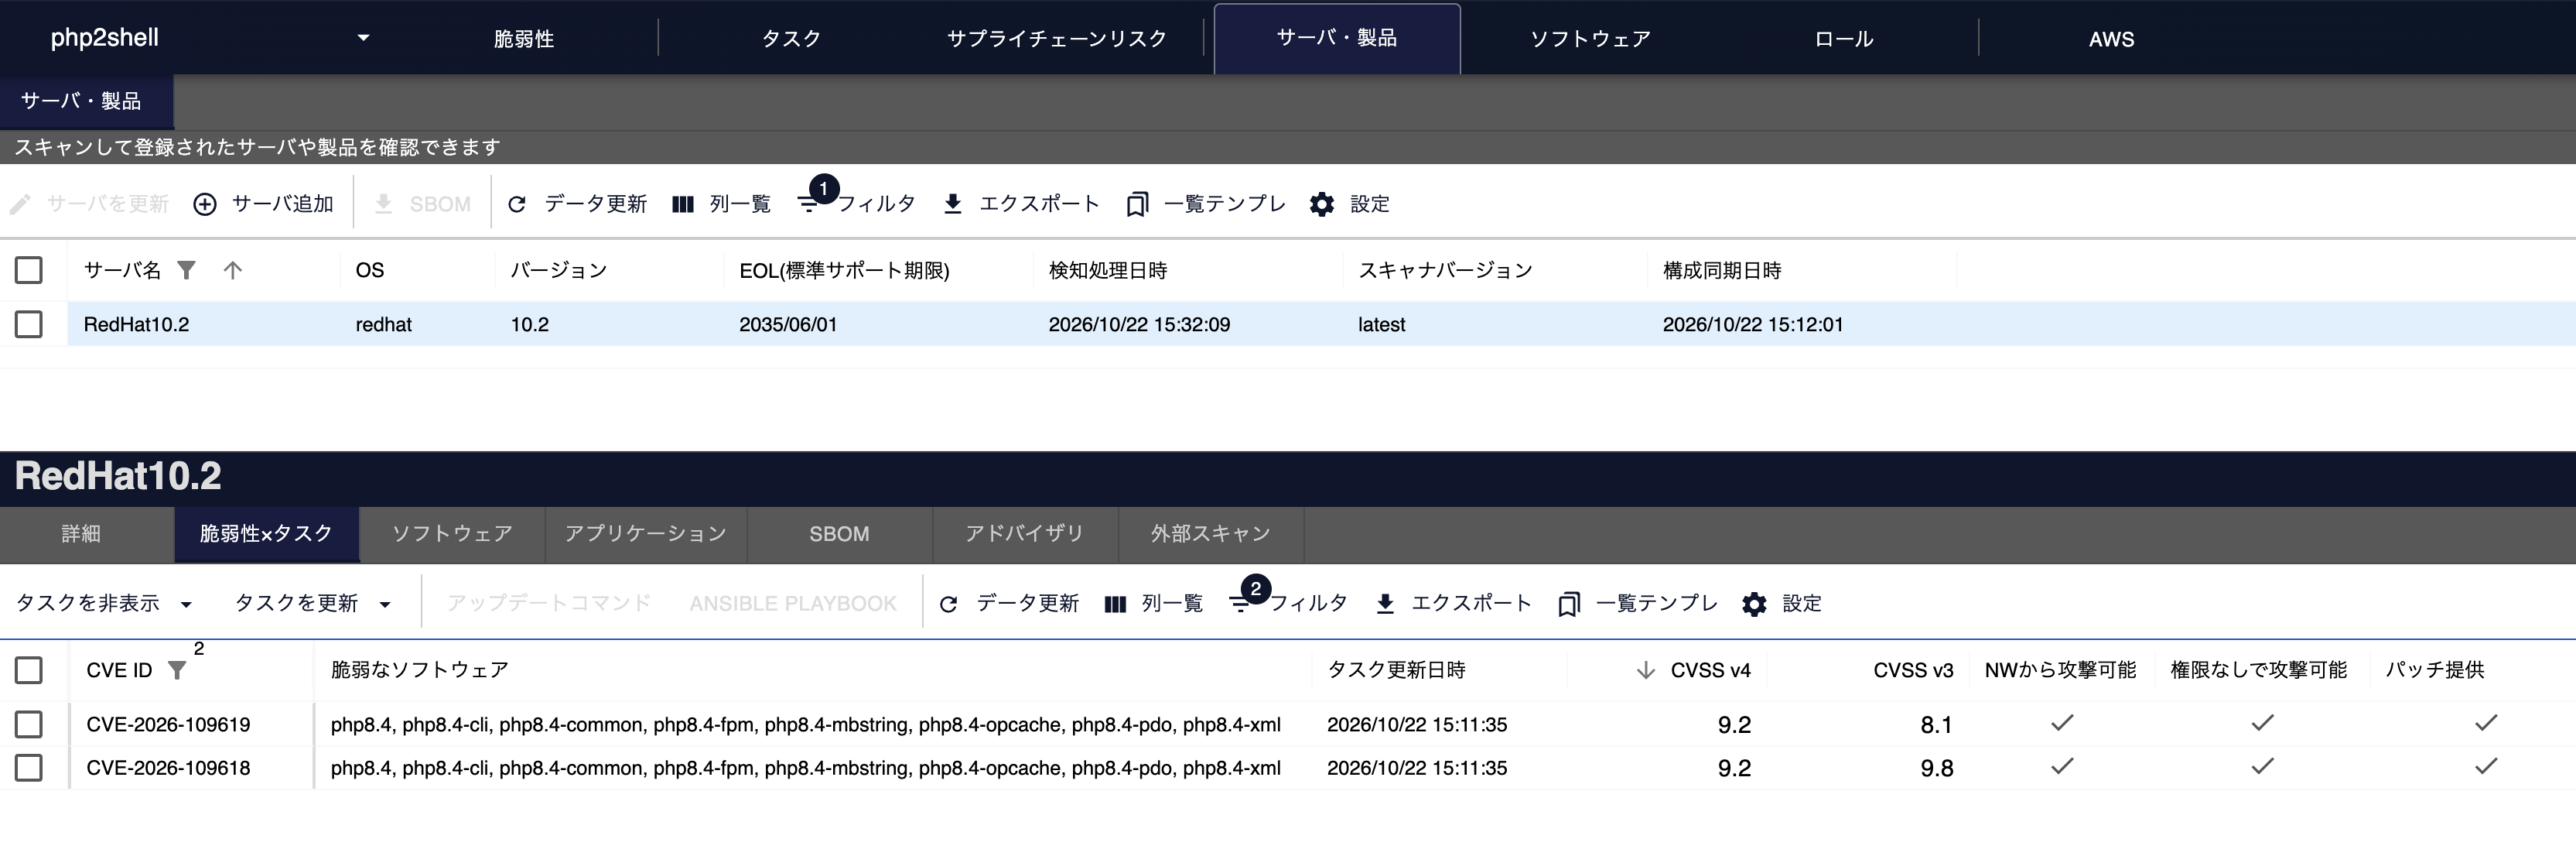Switch to the 脆弱性 top navigation tab

(524, 38)
